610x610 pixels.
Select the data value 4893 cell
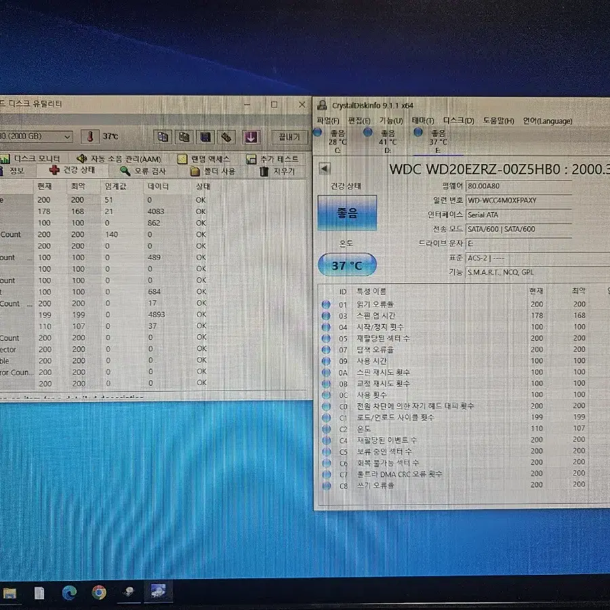(157, 314)
